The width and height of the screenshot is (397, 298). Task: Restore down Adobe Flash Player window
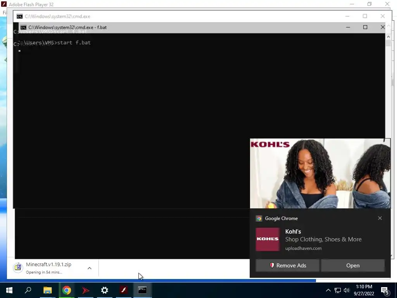[x=369, y=4]
